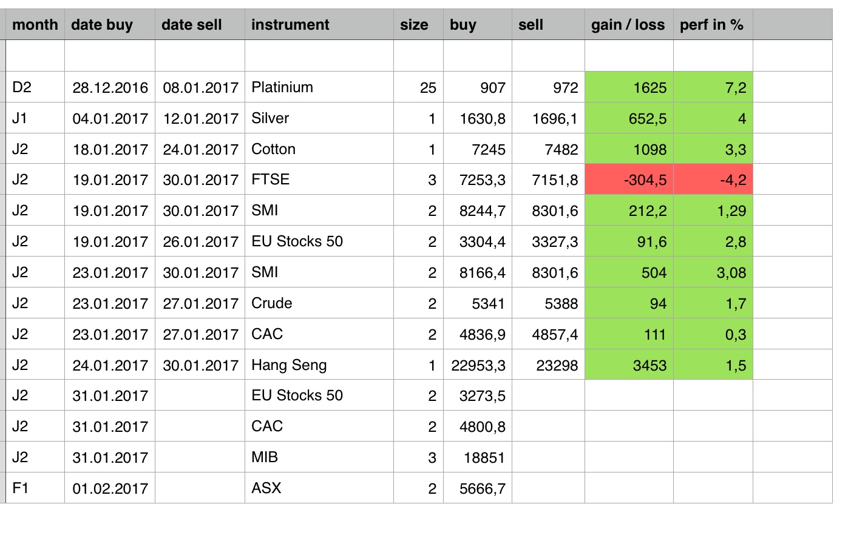Click the 'gain / loss' column header
The width and height of the screenshot is (851, 538).
point(628,25)
